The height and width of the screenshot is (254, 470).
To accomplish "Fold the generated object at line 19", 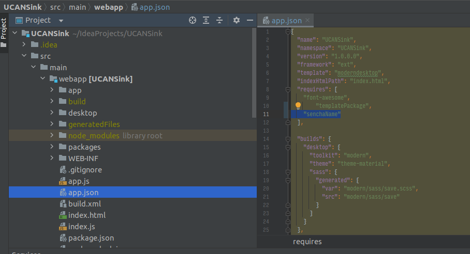I will click(x=288, y=180).
